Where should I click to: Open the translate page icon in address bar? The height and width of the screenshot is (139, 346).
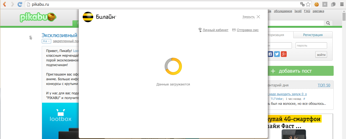pyautogui.click(x=302, y=4)
